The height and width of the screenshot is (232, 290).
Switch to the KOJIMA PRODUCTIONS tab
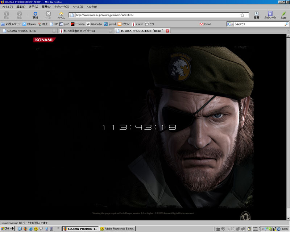(x=29, y=31)
